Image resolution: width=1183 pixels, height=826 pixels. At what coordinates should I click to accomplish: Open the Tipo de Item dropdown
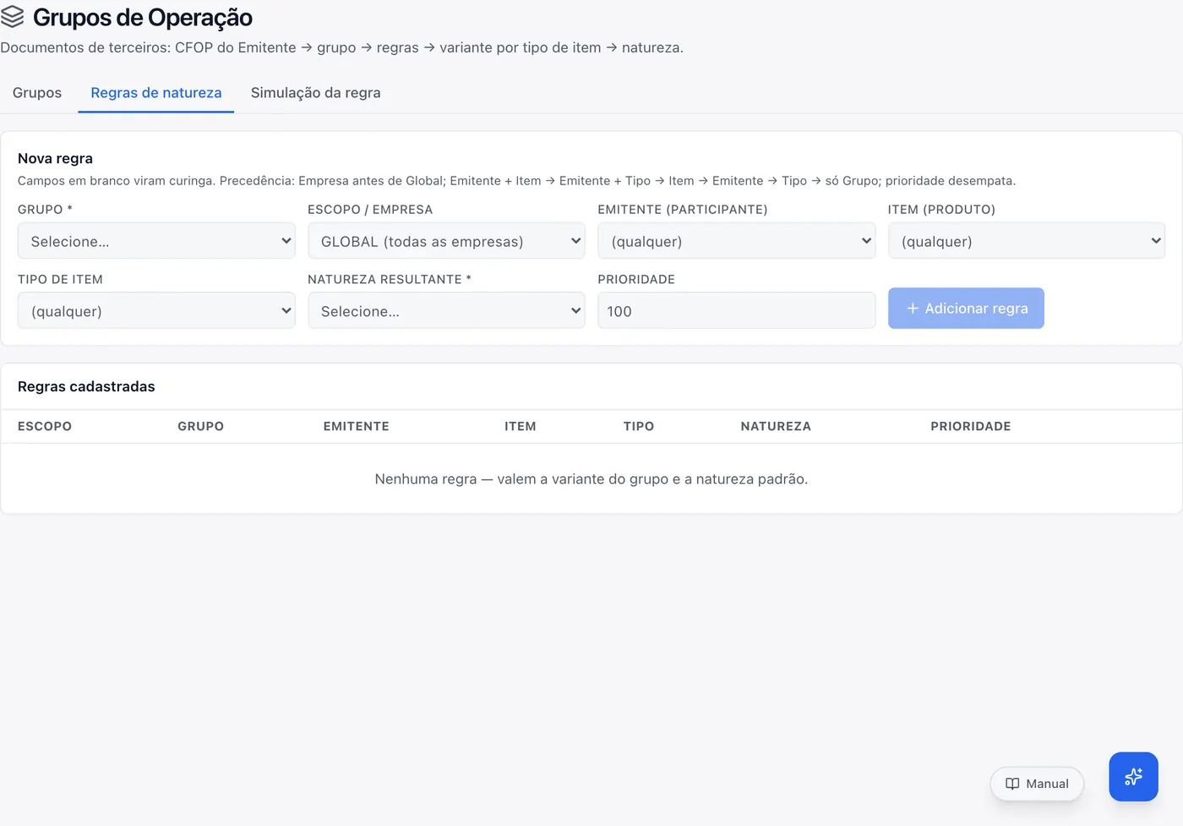click(156, 311)
